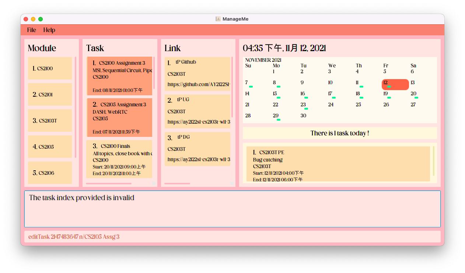Click the Task list horizontal scrollbar
The width and height of the screenshot is (465, 273).
click(x=109, y=183)
